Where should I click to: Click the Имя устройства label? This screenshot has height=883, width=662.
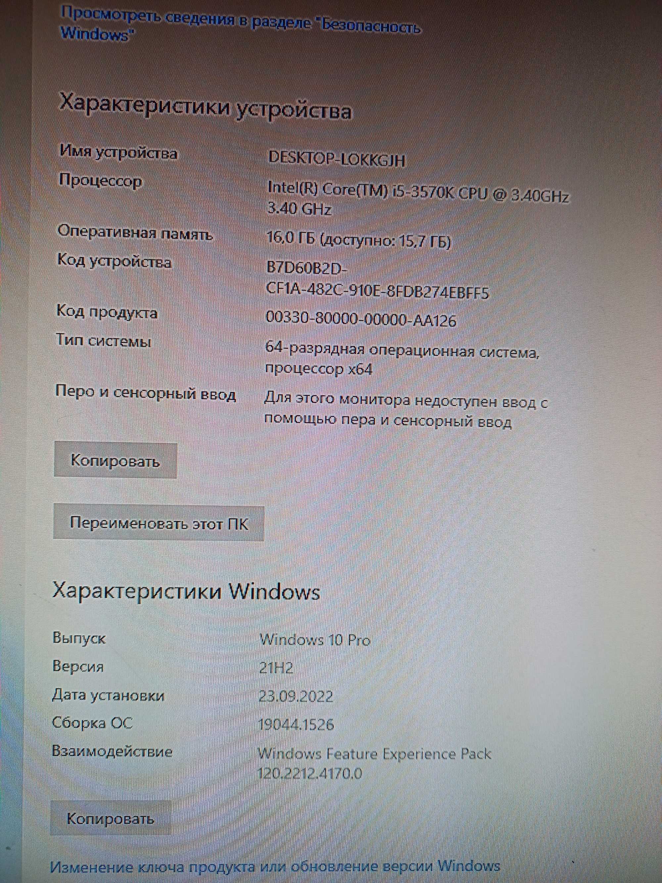click(x=118, y=154)
